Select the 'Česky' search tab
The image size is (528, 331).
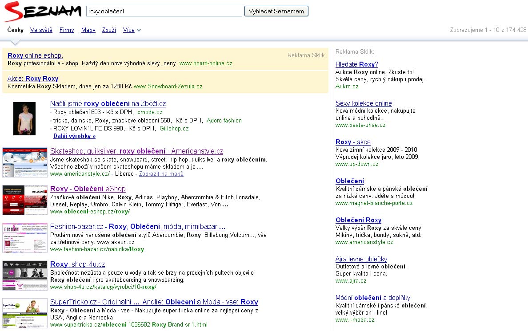coord(16,30)
